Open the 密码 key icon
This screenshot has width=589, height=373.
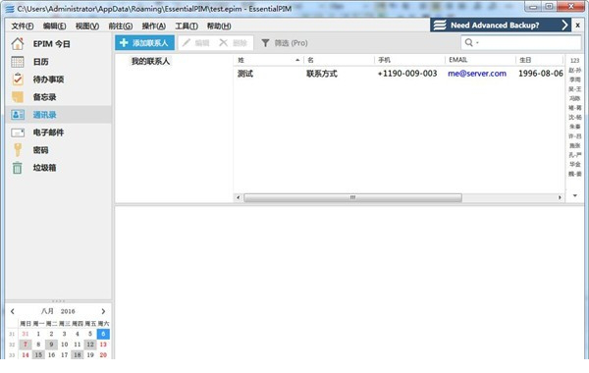18,150
